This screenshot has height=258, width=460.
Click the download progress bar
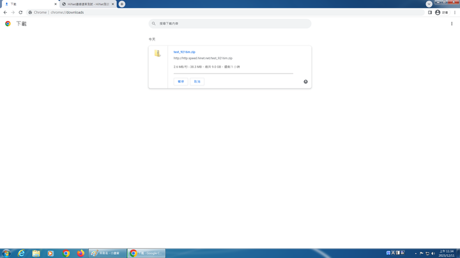pos(233,74)
